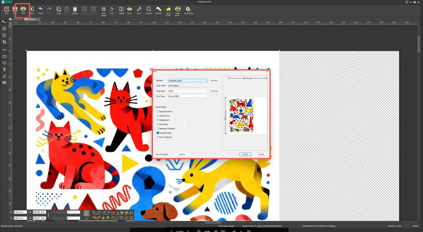The image size is (423, 232).
Task: Click the Show eye icon
Action: (130, 10)
